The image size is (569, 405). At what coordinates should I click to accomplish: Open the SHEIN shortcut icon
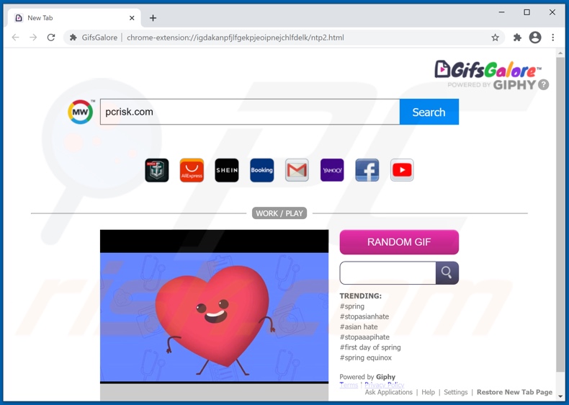pyautogui.click(x=227, y=170)
